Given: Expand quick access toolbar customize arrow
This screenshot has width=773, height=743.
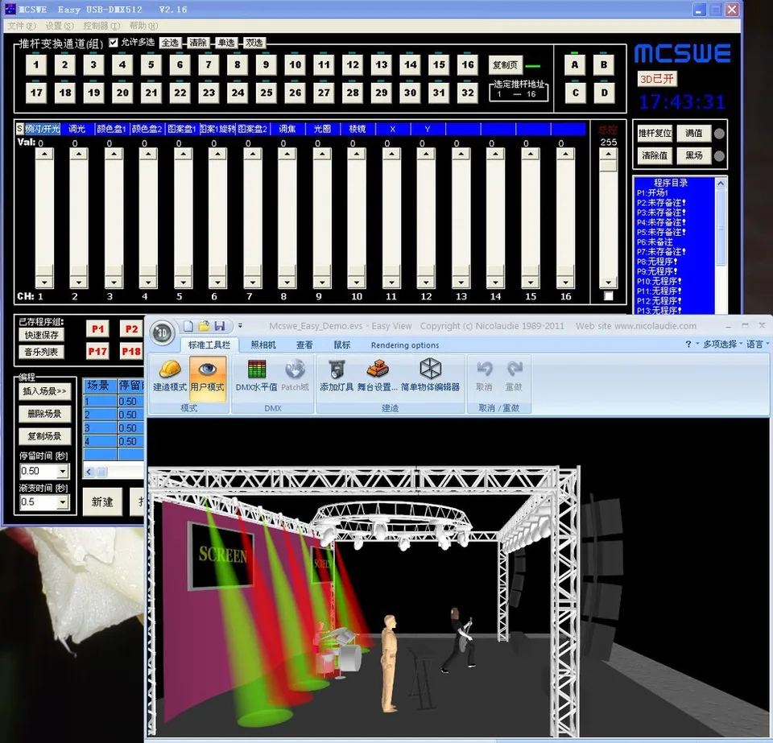Looking at the screenshot, I should point(240,326).
